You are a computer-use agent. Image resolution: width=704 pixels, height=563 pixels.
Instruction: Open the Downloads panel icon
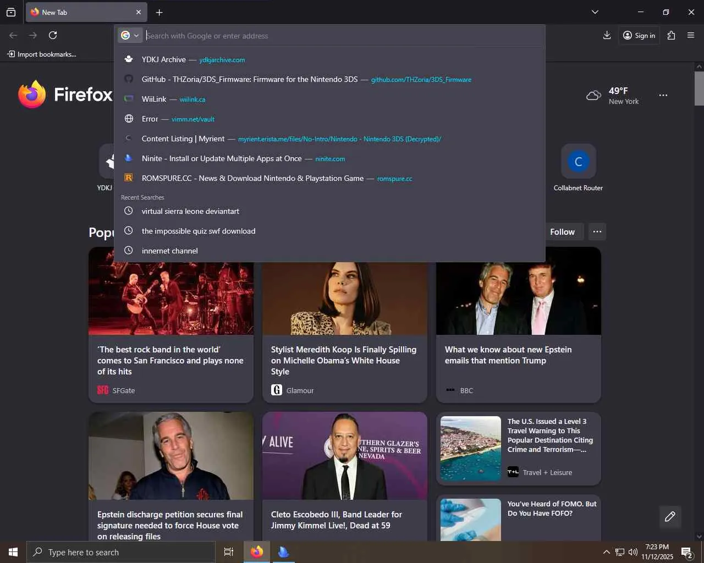click(607, 35)
